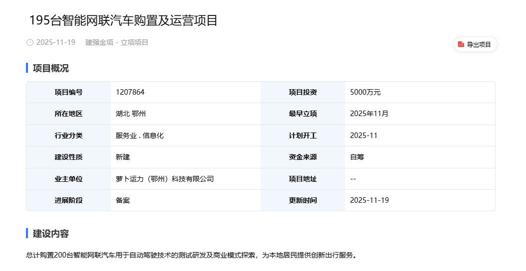Image resolution: width=526 pixels, height=271 pixels.
Task: Click the 资金来源 value 自筹
Action: [357, 157]
